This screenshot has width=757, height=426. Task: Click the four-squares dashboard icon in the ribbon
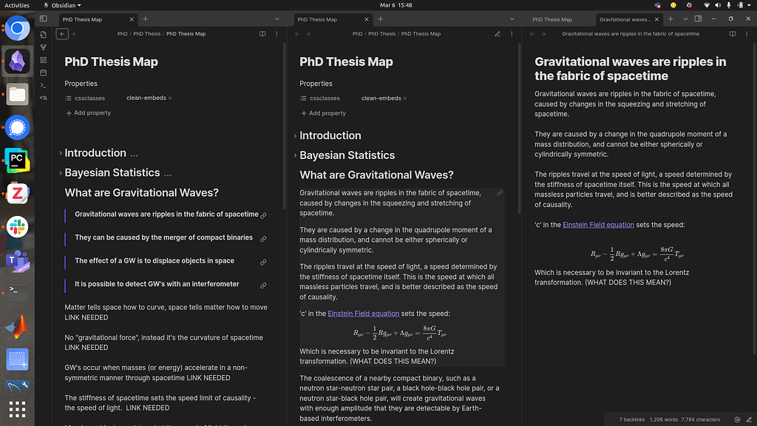tap(43, 59)
